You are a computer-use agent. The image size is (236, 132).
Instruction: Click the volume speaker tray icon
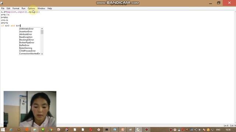coord(200,130)
